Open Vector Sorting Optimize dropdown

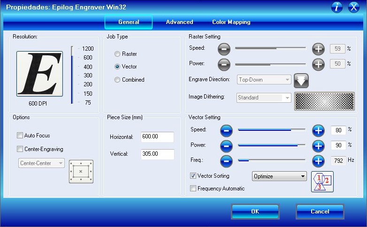[279, 176]
